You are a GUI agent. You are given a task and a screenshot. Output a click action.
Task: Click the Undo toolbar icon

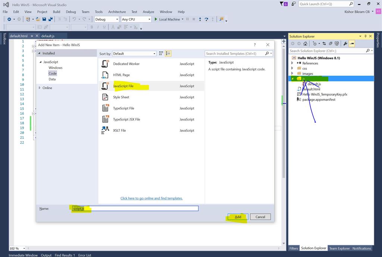74,19
